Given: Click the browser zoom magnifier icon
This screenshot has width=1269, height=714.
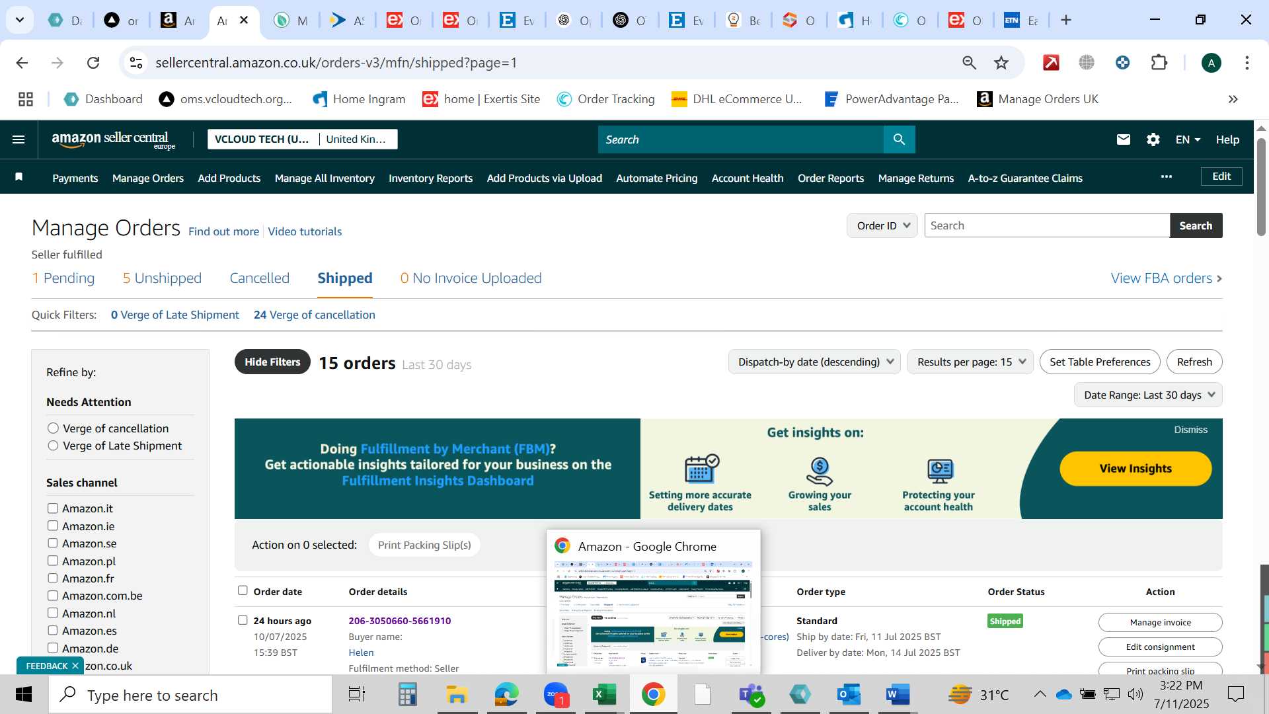Looking at the screenshot, I should point(969,63).
